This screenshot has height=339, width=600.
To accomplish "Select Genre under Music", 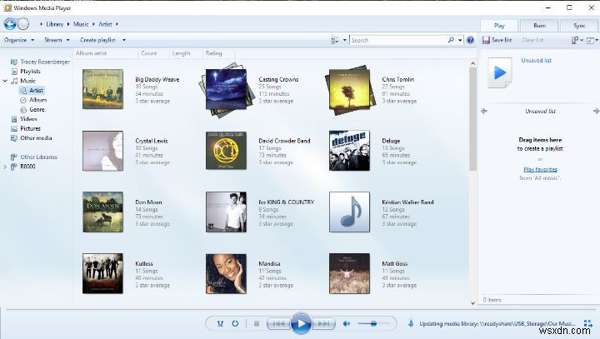I will (37, 109).
